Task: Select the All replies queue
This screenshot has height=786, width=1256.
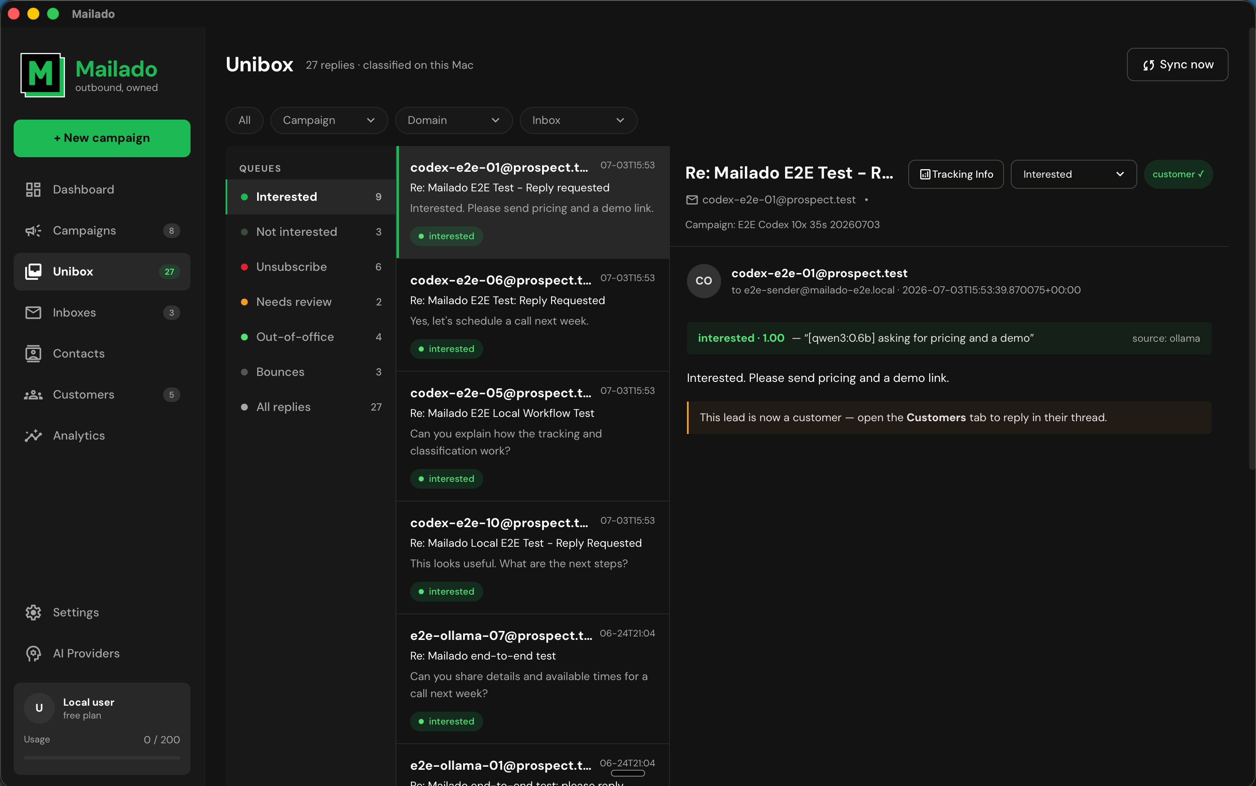Action: click(x=311, y=407)
